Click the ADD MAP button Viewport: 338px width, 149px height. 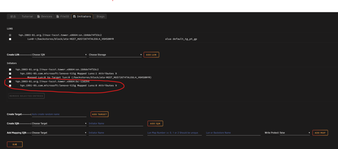coord(320,133)
